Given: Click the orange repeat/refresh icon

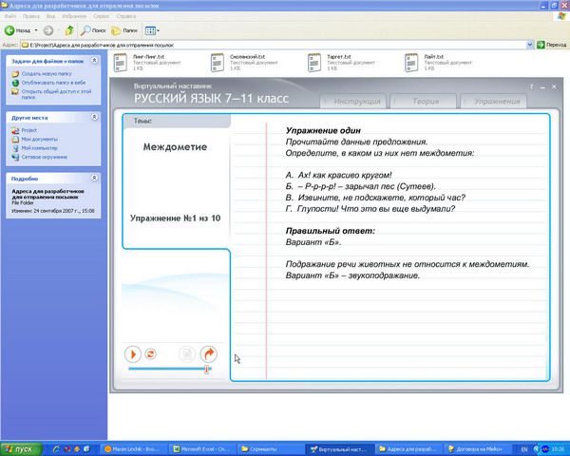Looking at the screenshot, I should (150, 353).
